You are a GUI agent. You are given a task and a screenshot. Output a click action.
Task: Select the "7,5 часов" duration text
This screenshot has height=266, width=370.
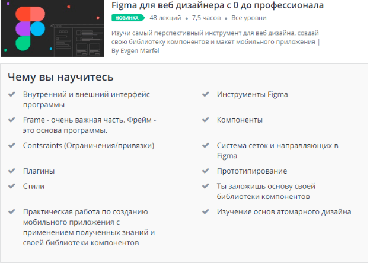[206, 18]
